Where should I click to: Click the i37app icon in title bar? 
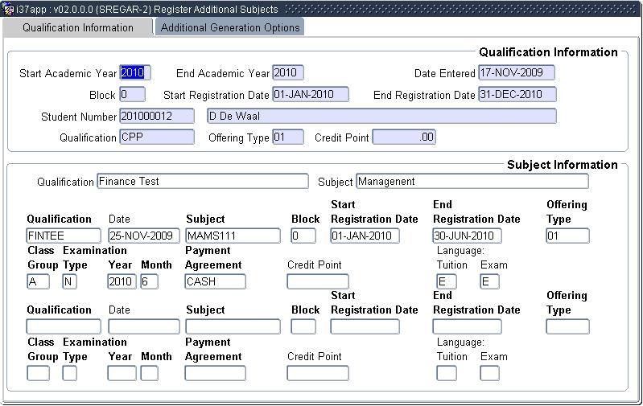pyautogui.click(x=8, y=9)
